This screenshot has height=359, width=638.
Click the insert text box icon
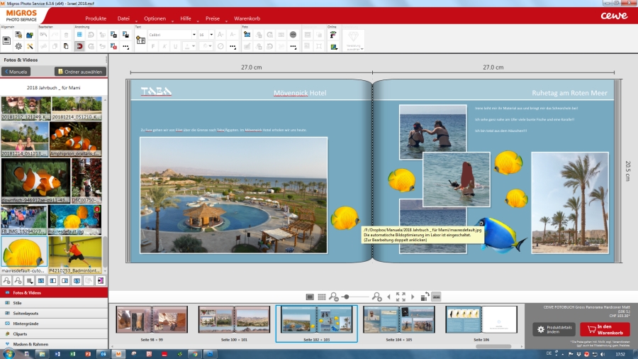140,40
